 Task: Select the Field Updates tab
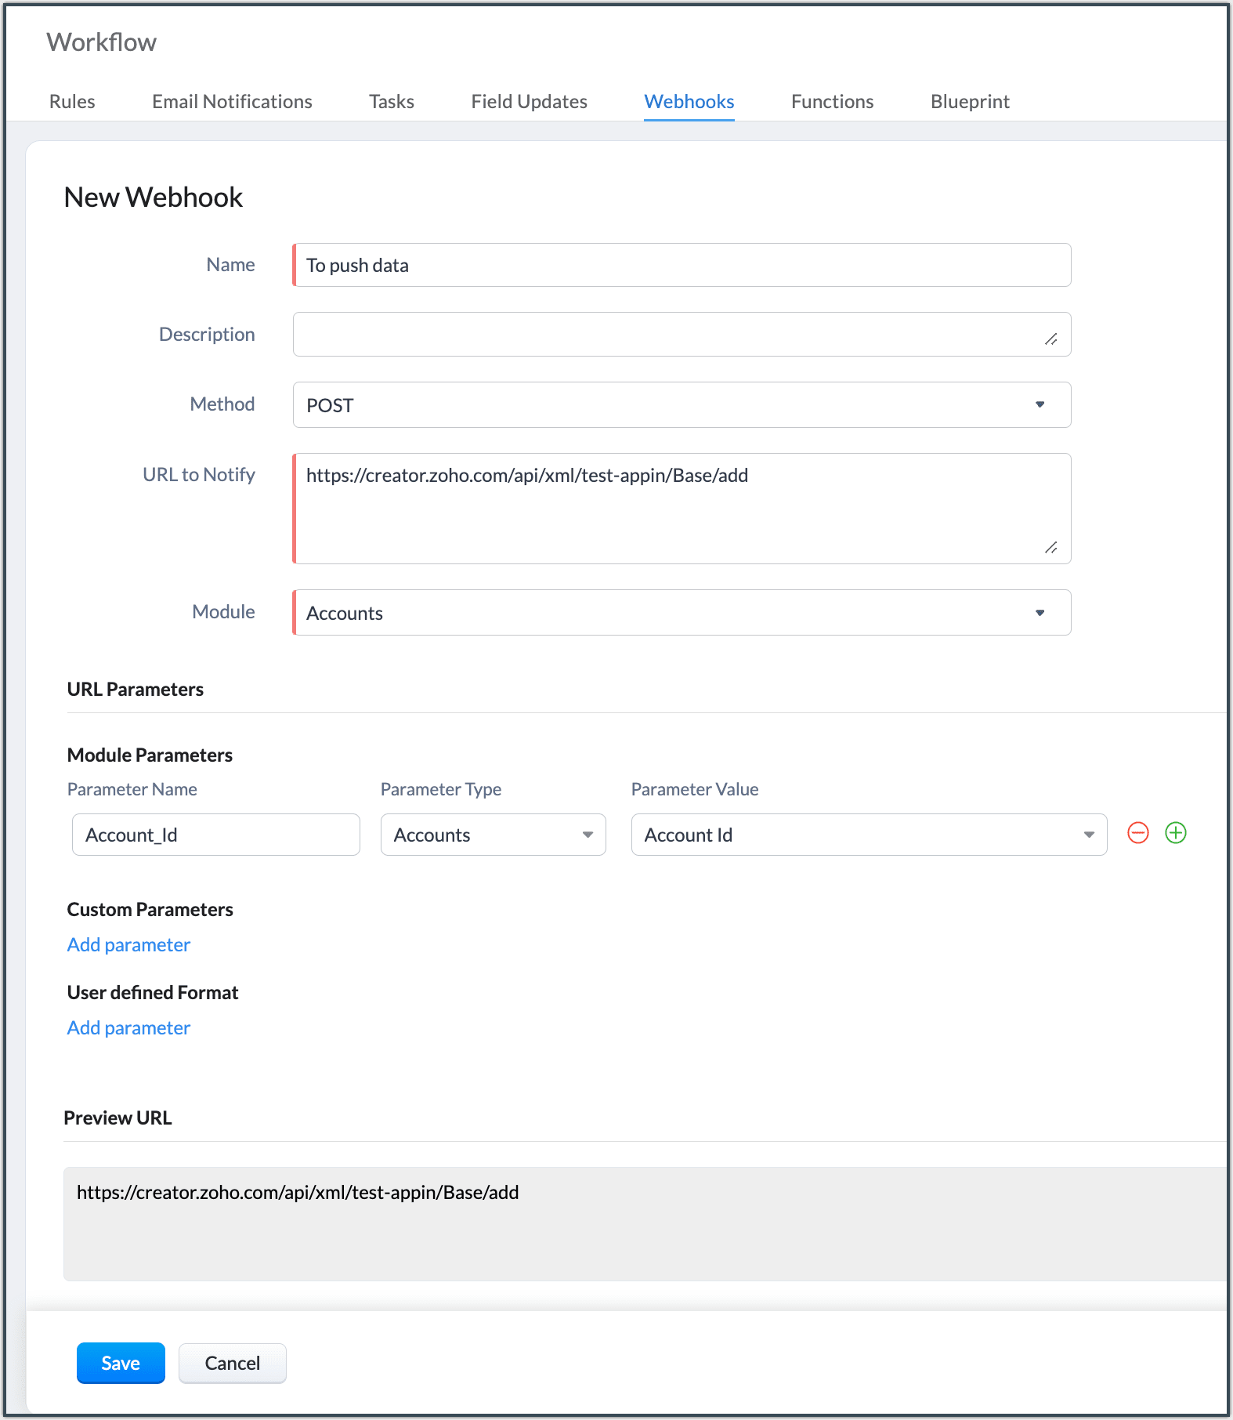(x=529, y=102)
